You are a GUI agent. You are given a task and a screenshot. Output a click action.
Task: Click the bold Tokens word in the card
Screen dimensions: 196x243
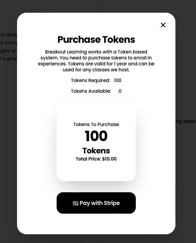(x=96, y=151)
